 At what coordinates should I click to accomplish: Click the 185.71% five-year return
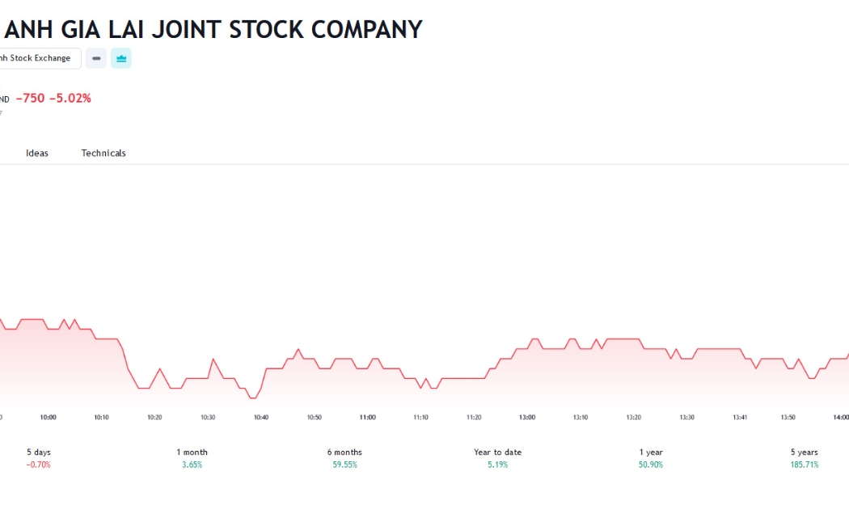(x=804, y=465)
